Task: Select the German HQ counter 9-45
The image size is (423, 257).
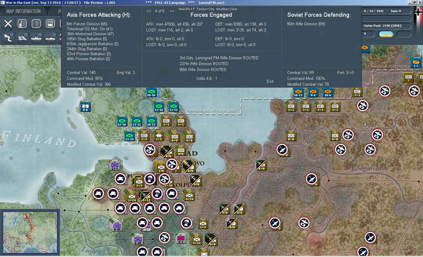Action: (x=117, y=226)
